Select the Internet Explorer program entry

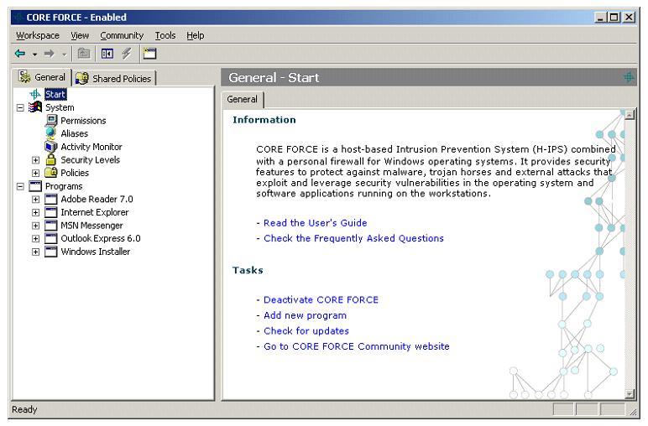pyautogui.click(x=94, y=212)
